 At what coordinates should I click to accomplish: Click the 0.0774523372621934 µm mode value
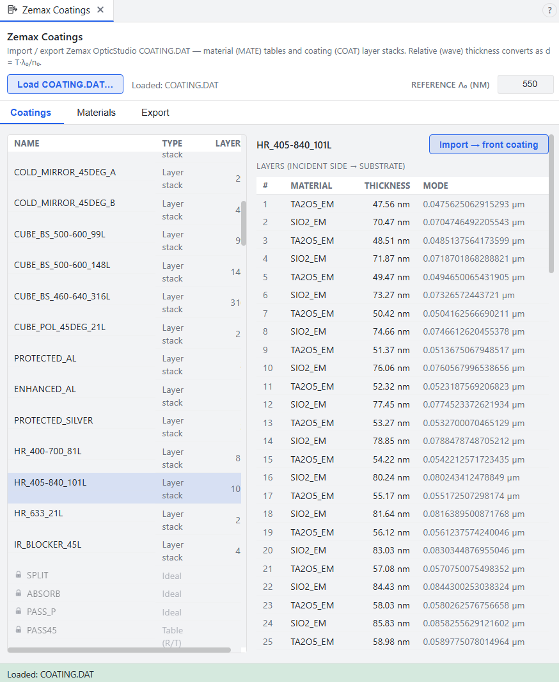click(473, 404)
